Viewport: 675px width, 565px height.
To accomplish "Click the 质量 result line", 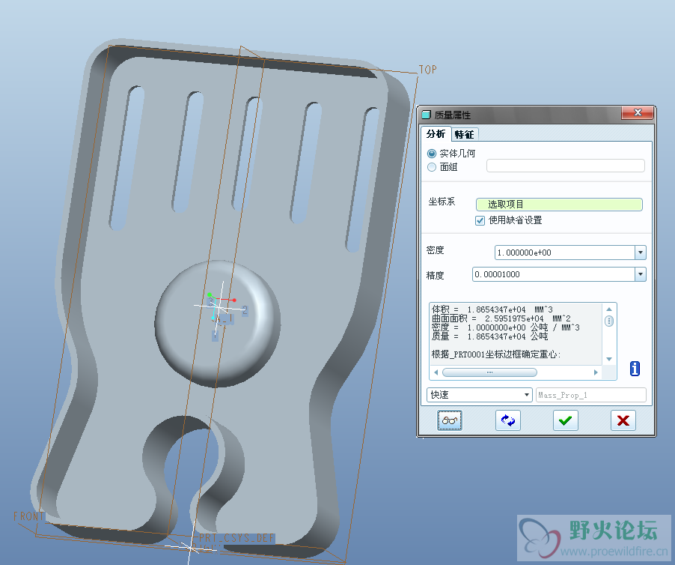I will 490,336.
